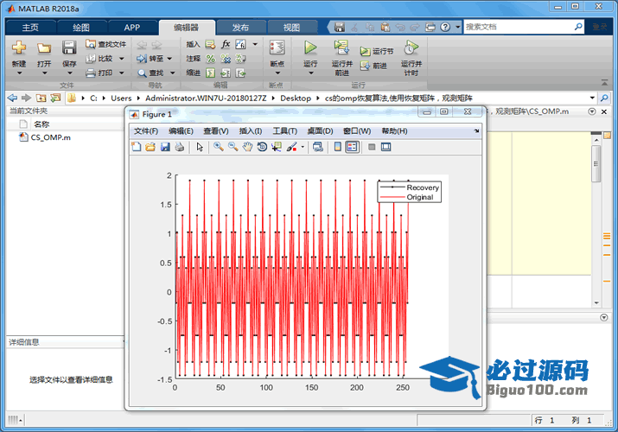This screenshot has width=618, height=432.
Task: Expand the 断点 breakpoints dropdown
Action: (x=277, y=73)
